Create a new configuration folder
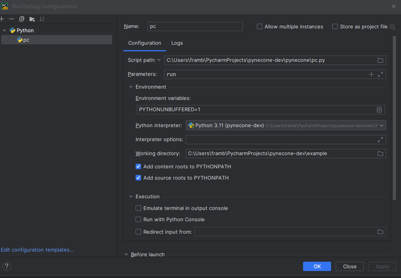This screenshot has height=278, width=401. (32, 19)
